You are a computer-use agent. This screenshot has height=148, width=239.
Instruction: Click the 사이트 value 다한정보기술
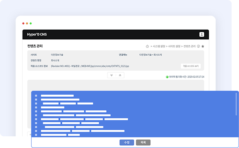click(57, 55)
